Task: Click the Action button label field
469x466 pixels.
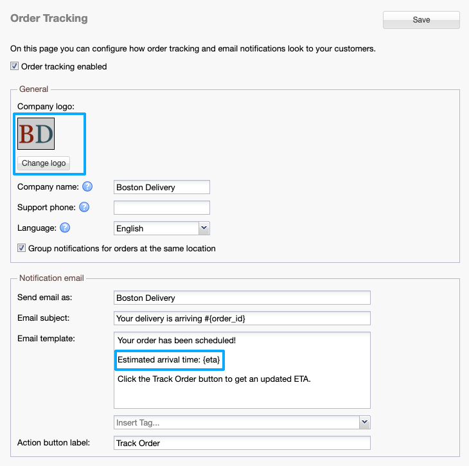Action: click(242, 443)
